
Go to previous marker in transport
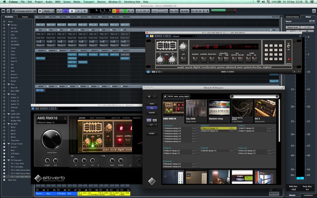(58, 11)
